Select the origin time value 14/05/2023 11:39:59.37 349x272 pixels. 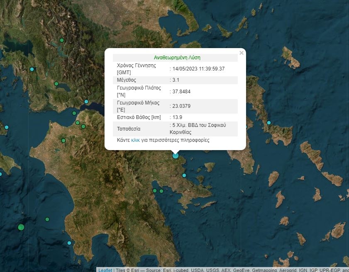(198, 69)
